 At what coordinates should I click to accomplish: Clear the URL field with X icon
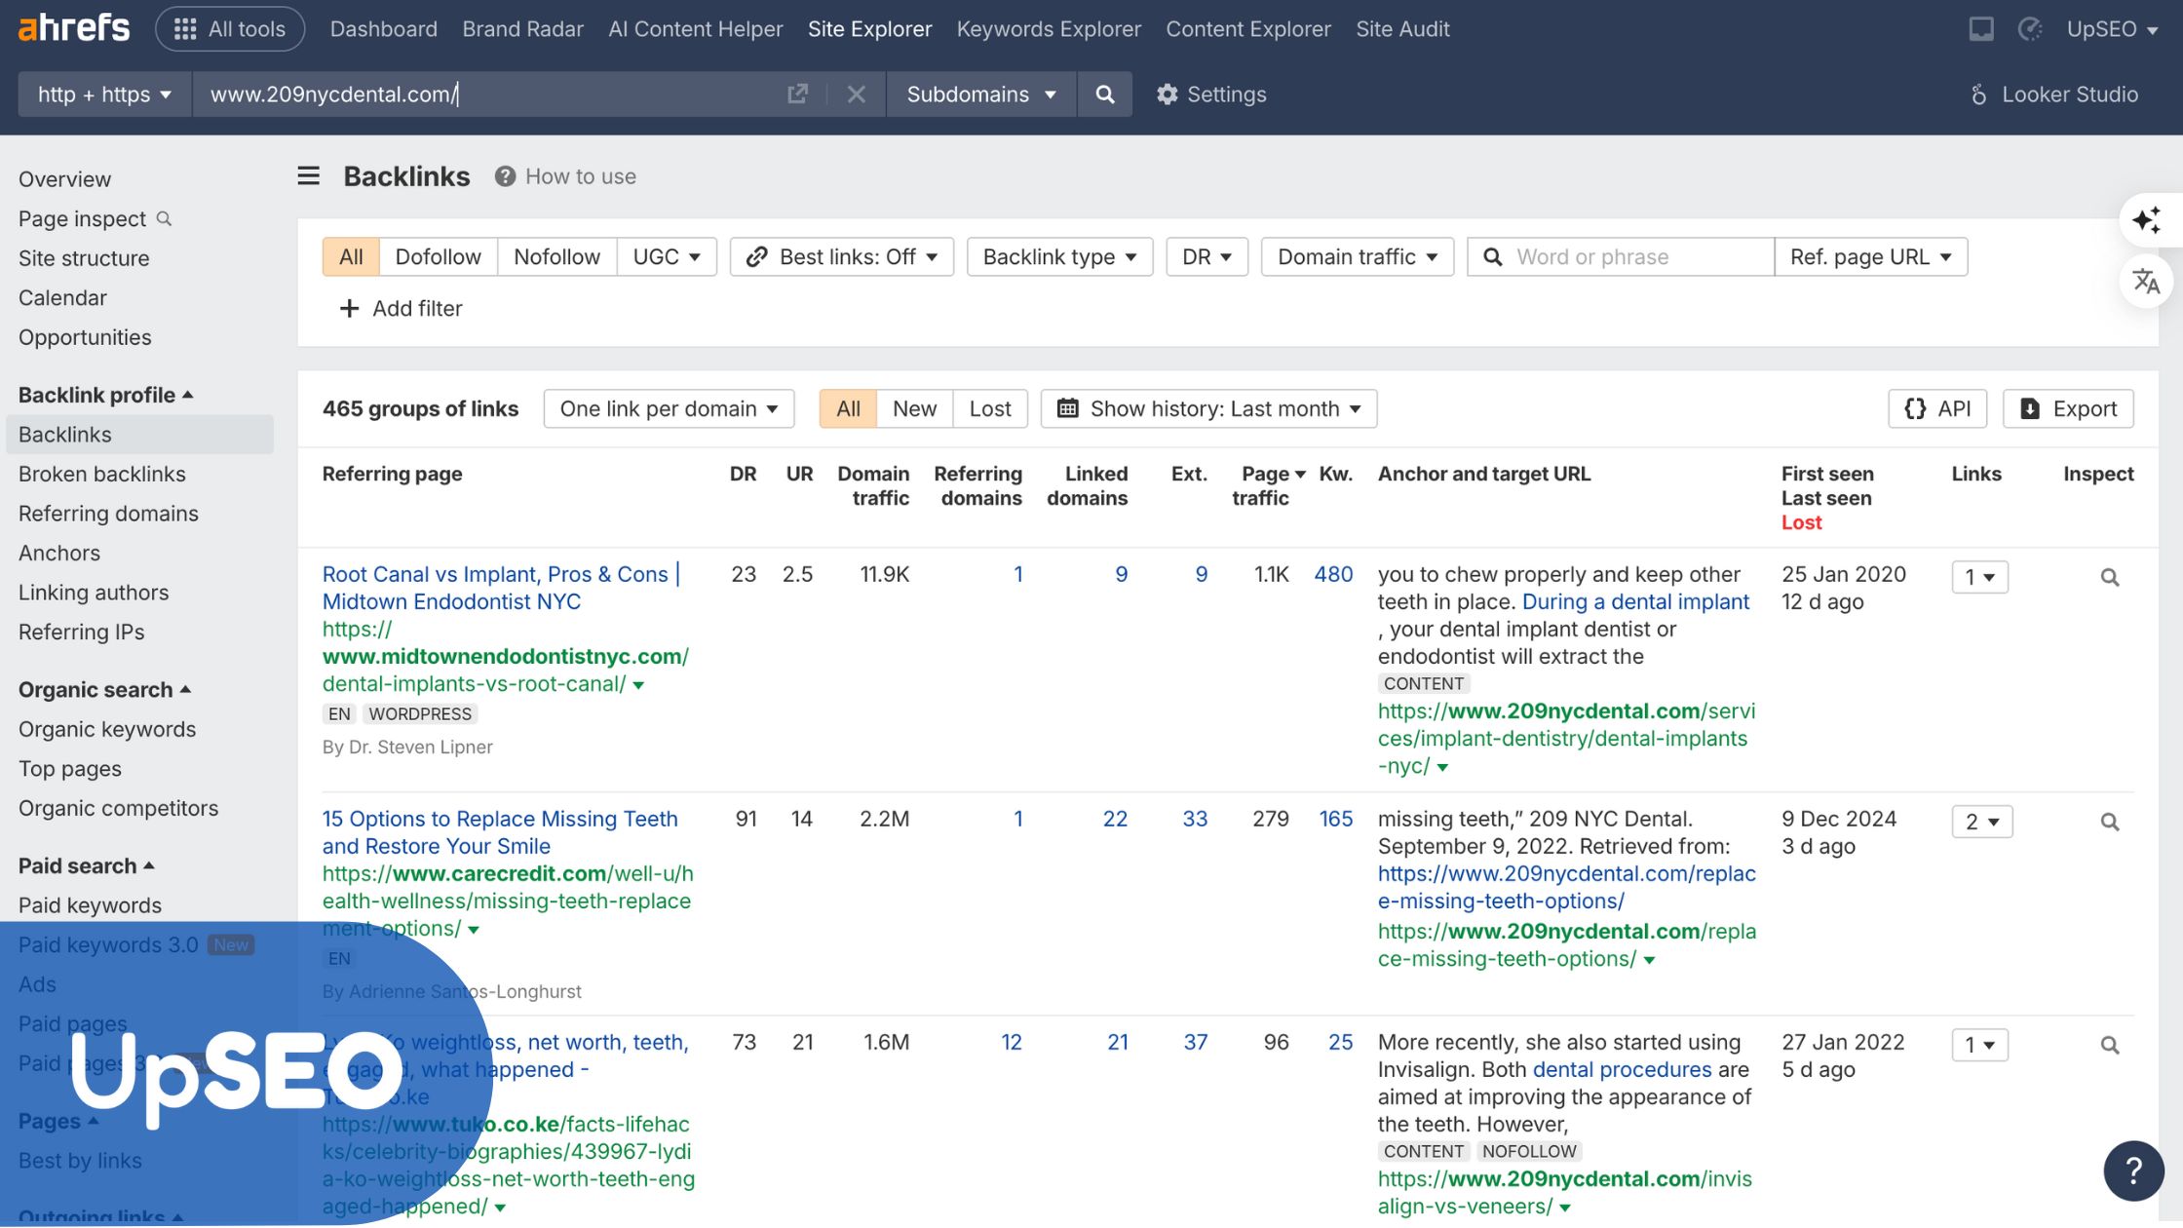coord(857,95)
